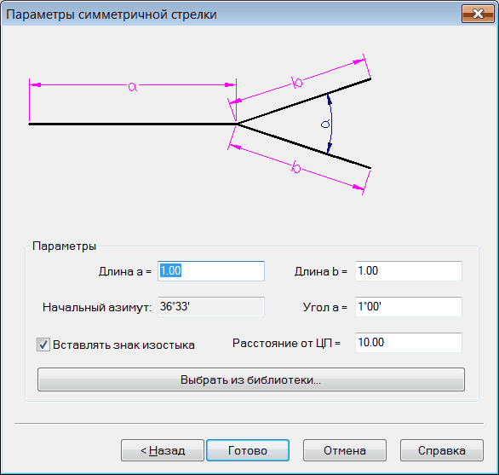Click the blue angle symbol in diagram
Viewport: 499px width, 475px height.
click(325, 124)
